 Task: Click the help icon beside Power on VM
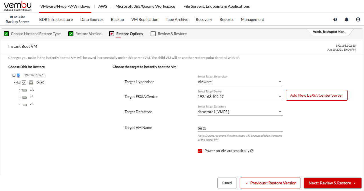tap(252, 151)
